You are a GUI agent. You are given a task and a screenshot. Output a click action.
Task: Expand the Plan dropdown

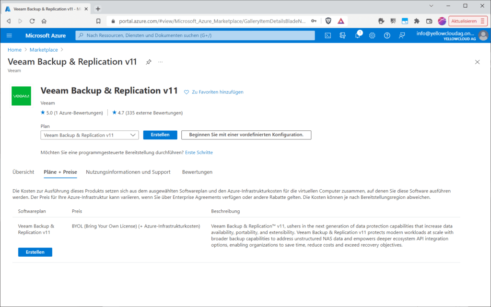coord(90,135)
